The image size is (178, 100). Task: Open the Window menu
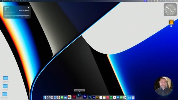point(25,1)
